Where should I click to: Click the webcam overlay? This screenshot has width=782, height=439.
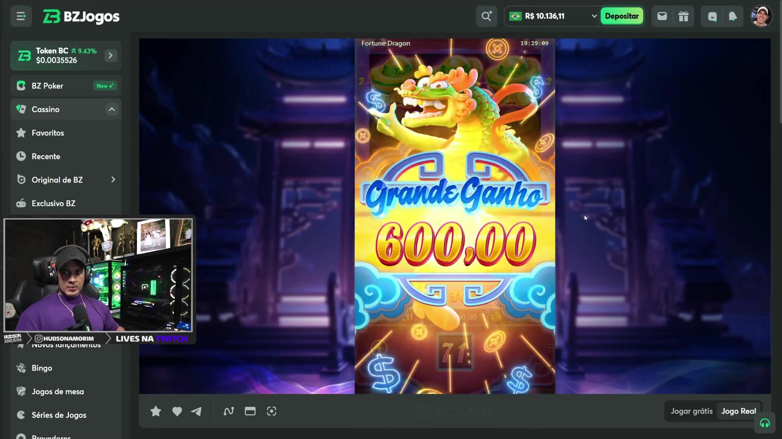[x=98, y=275]
